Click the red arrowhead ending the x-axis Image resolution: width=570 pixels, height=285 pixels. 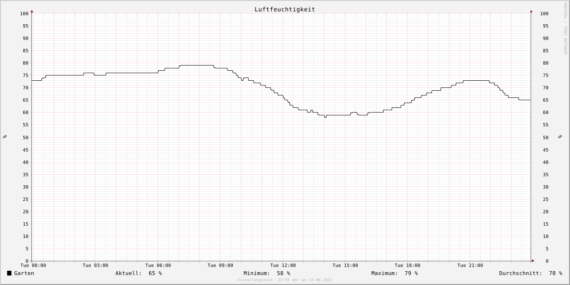click(533, 261)
